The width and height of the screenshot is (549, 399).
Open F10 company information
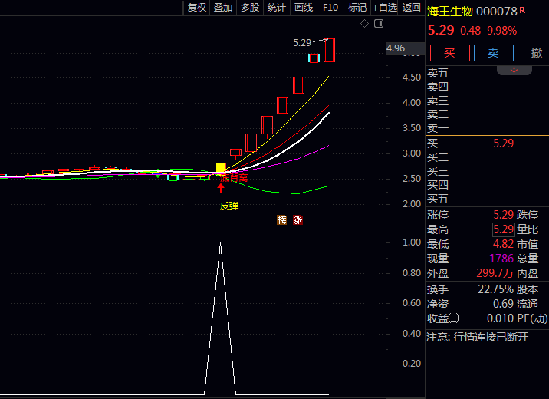pyautogui.click(x=330, y=8)
